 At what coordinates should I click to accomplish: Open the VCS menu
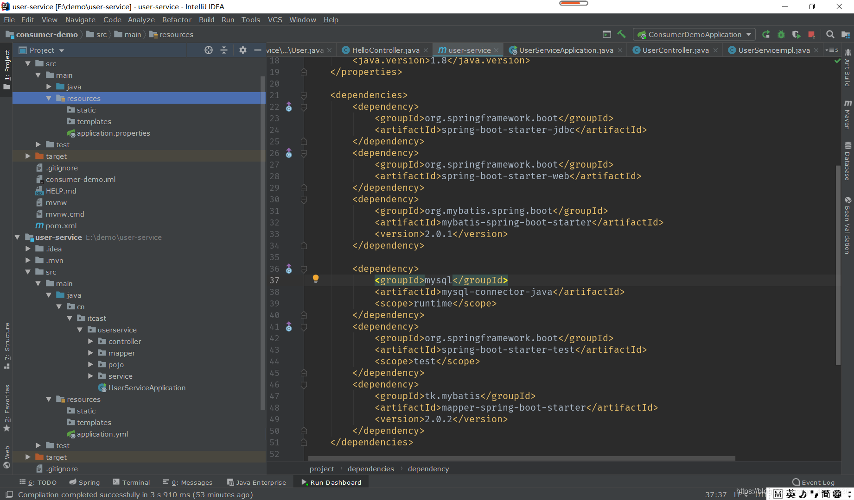pos(275,19)
